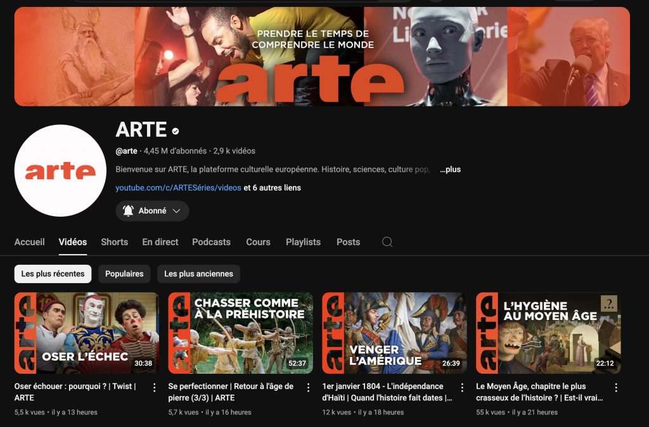The height and width of the screenshot is (427, 649).
Task: Play the Chasser comme à la préhistoire thumbnail
Action: (240, 333)
